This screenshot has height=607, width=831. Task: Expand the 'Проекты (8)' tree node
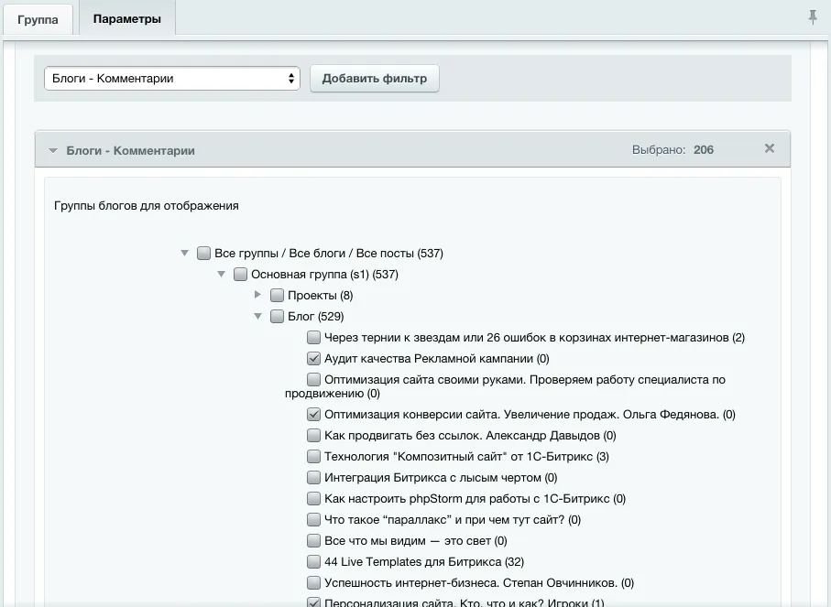click(x=257, y=295)
